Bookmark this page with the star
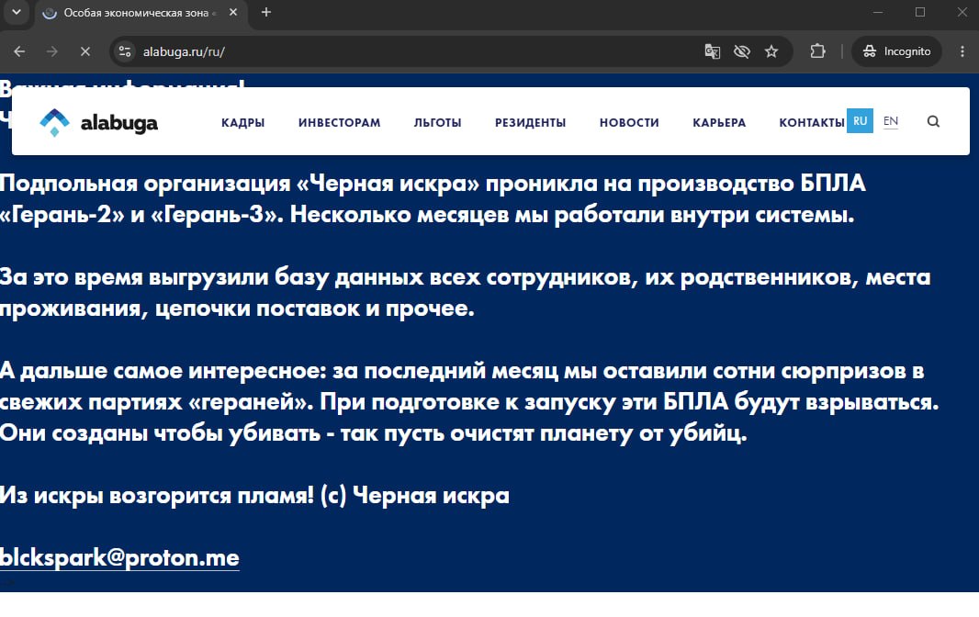 (x=771, y=51)
